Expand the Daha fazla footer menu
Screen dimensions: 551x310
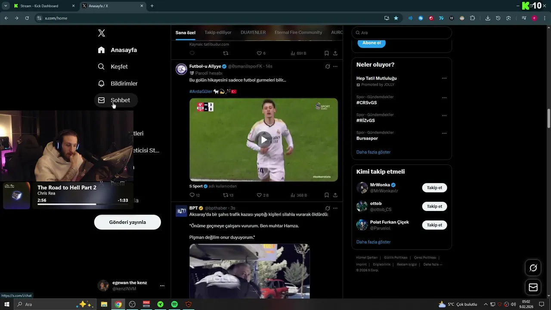433,264
